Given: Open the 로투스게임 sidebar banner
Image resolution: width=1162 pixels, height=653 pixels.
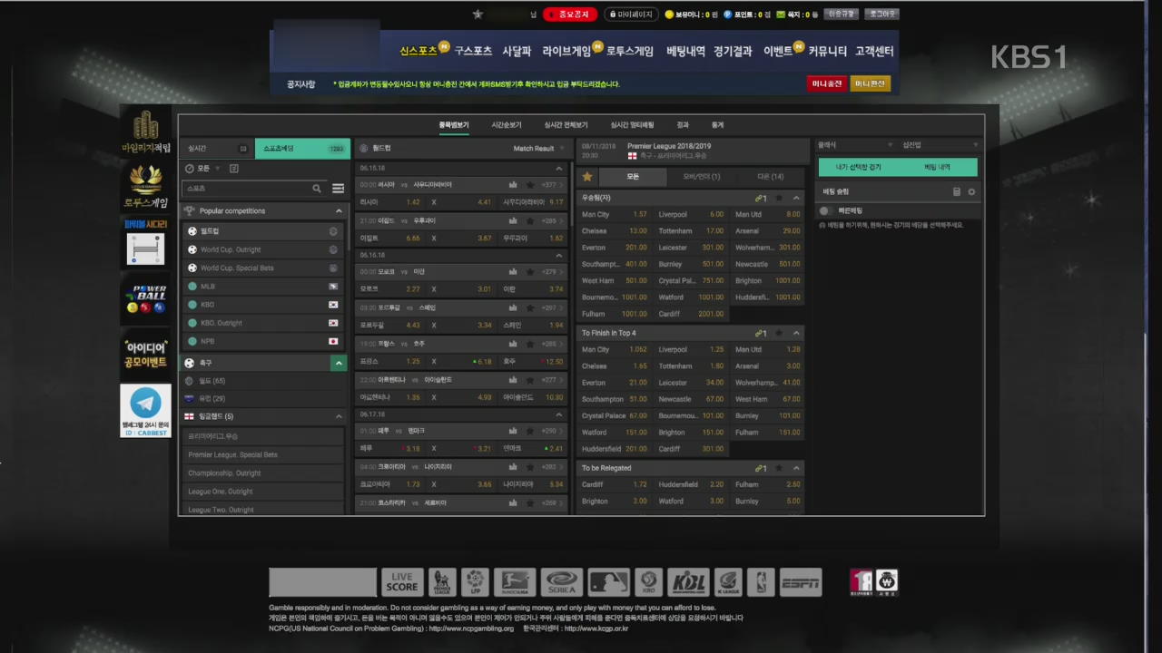Looking at the screenshot, I should (x=145, y=188).
